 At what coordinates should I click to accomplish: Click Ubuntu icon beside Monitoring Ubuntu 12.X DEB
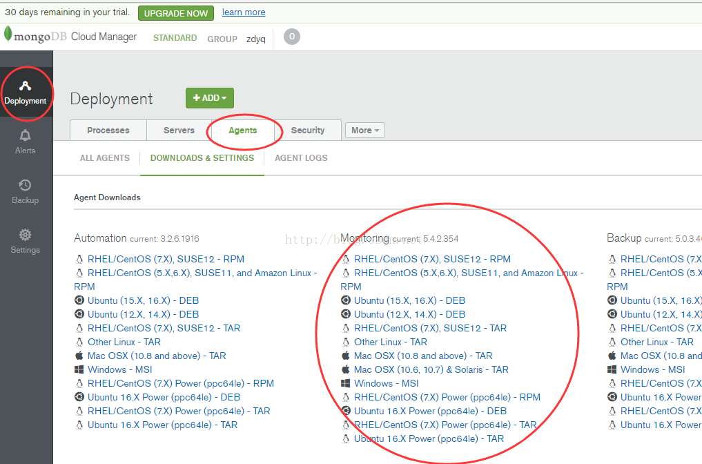[346, 314]
